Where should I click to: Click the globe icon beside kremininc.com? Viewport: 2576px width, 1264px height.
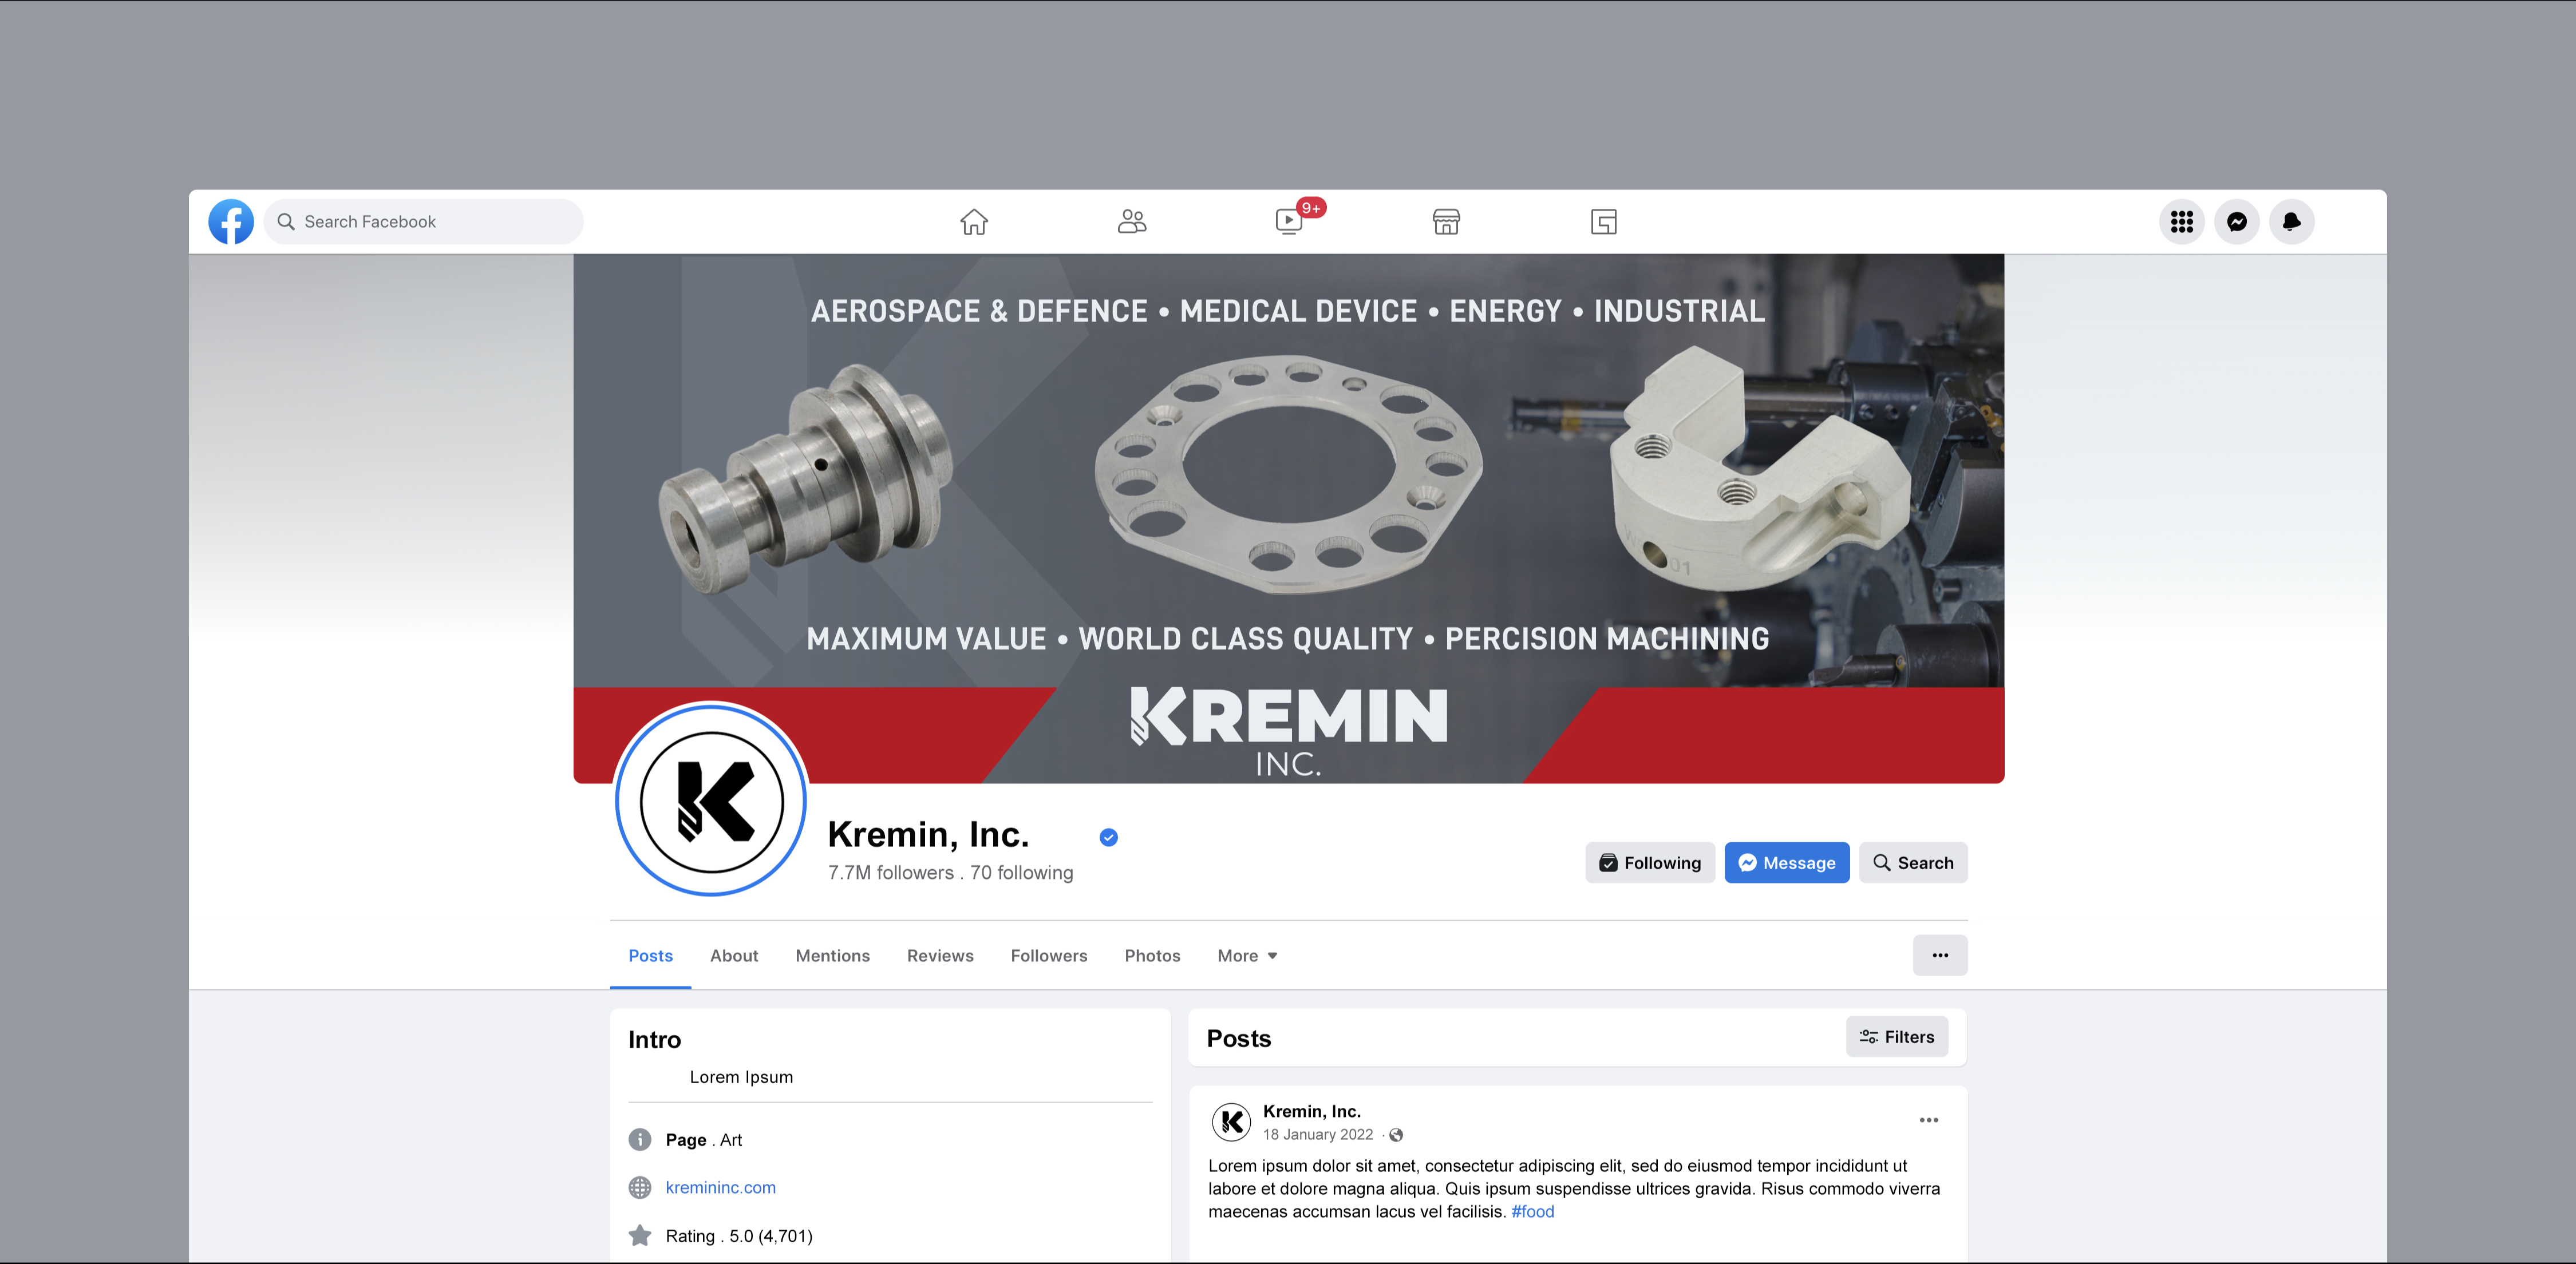pos(640,1188)
